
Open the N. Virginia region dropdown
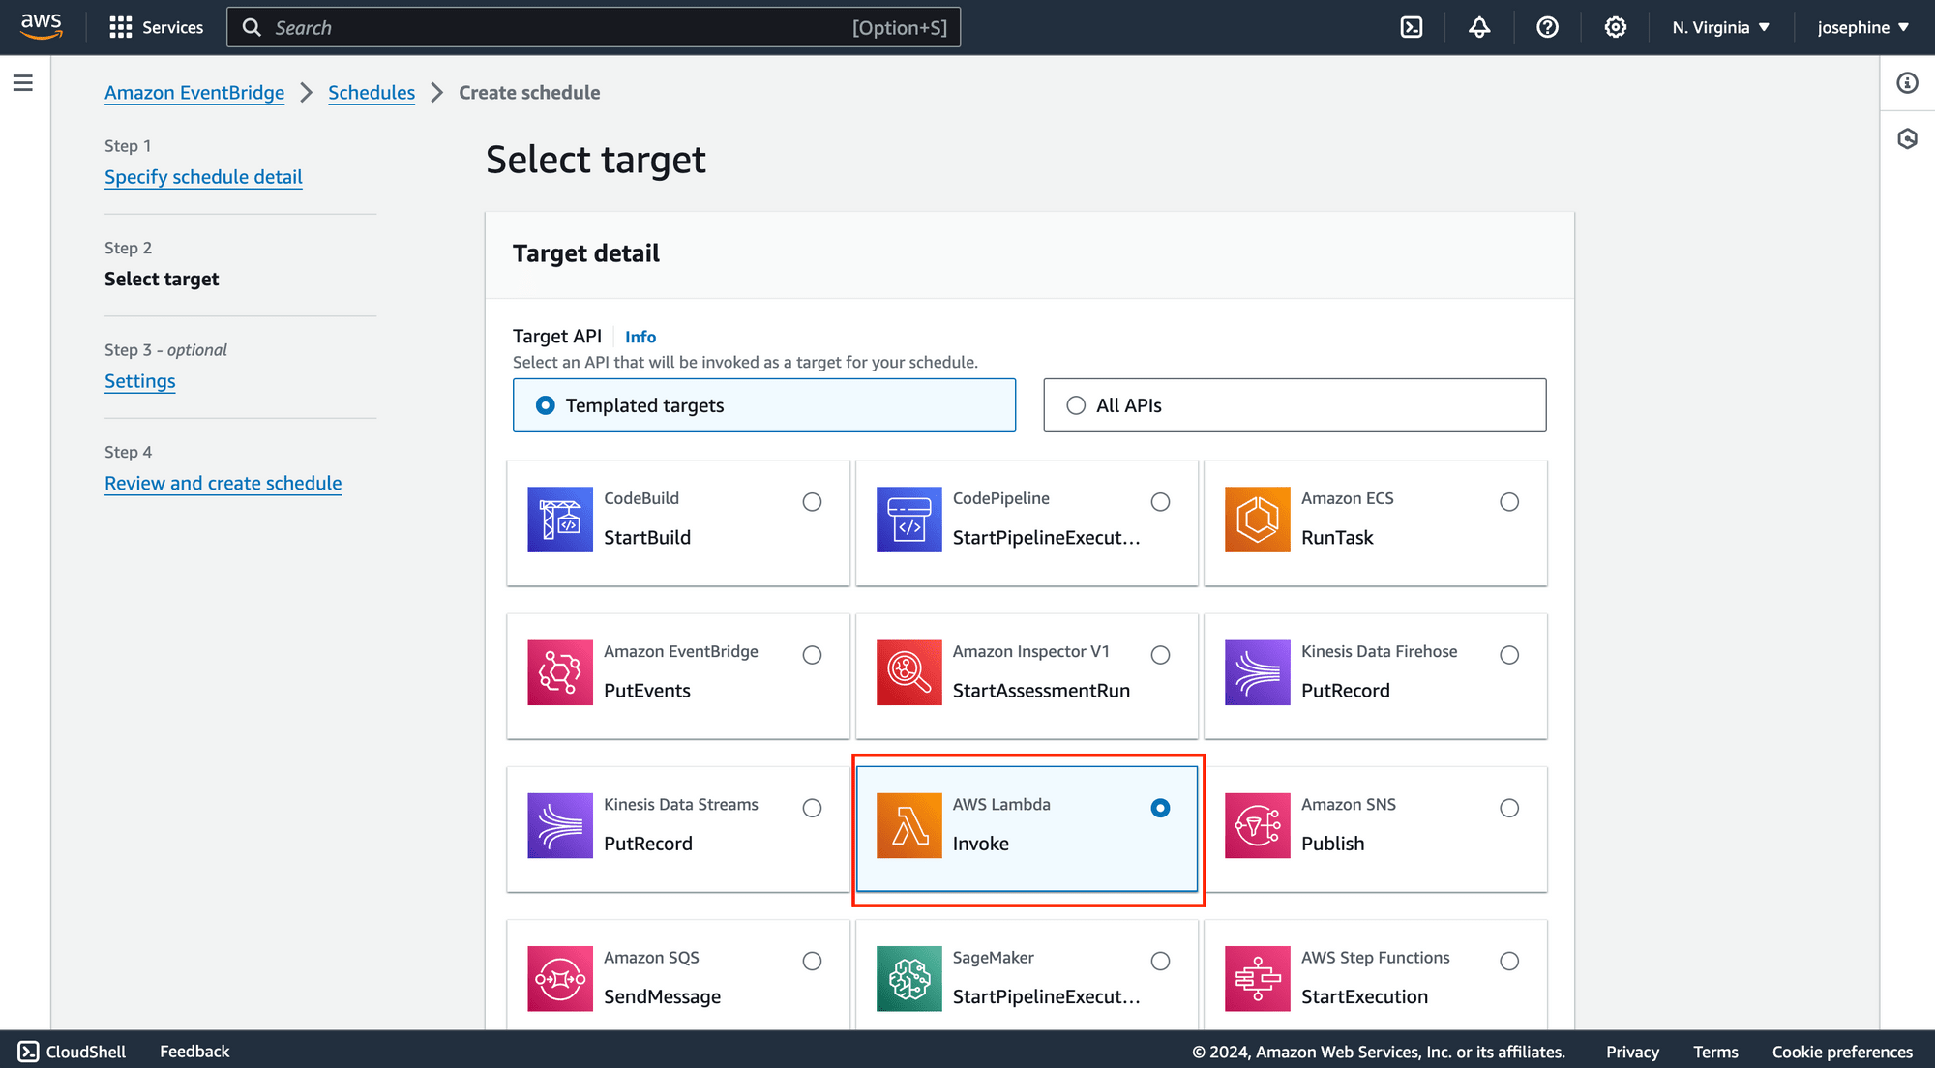[x=1721, y=27]
